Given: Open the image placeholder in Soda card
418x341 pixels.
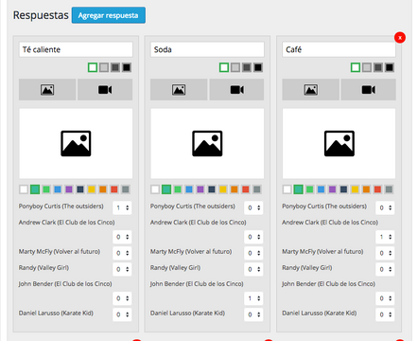Looking at the screenshot, I should [x=207, y=144].
